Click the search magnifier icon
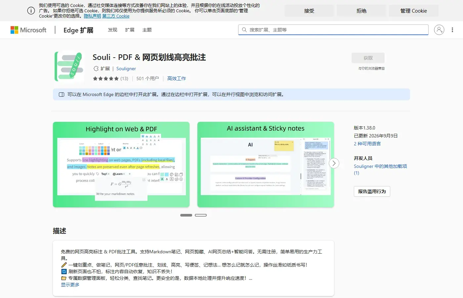463x298 pixels. 244,30
